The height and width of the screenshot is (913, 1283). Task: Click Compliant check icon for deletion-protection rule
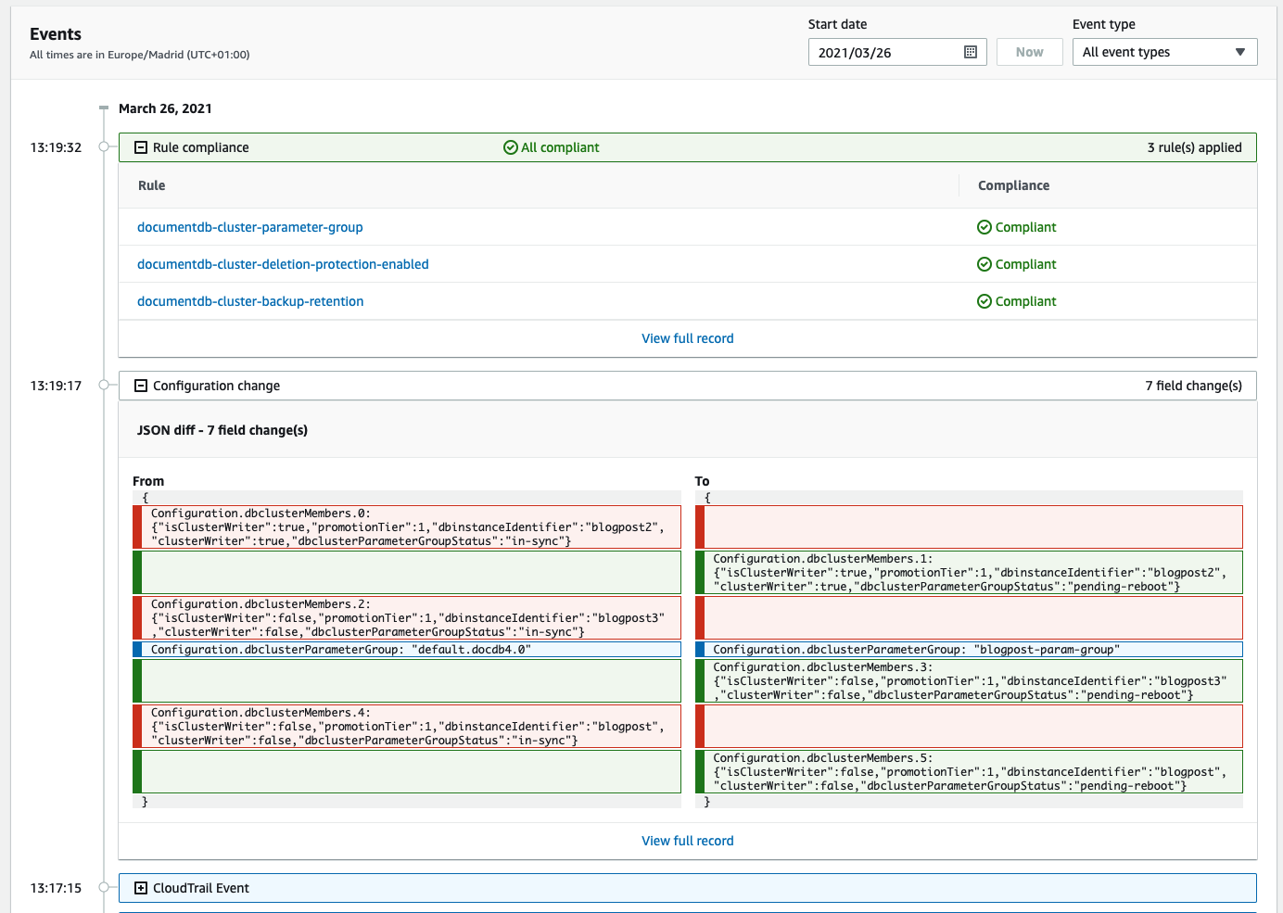pos(984,264)
